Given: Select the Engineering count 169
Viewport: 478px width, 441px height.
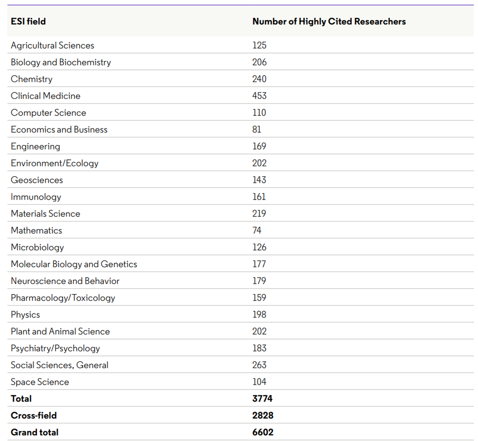Looking at the screenshot, I should click(x=259, y=146).
